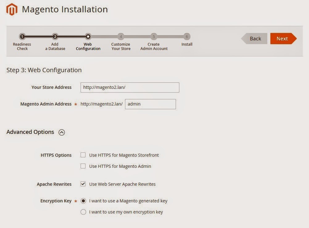Click the Advanced Options heading text

pos(30,132)
